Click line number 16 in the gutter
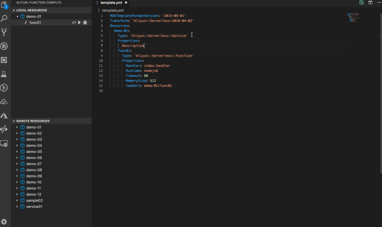 pyautogui.click(x=101, y=91)
